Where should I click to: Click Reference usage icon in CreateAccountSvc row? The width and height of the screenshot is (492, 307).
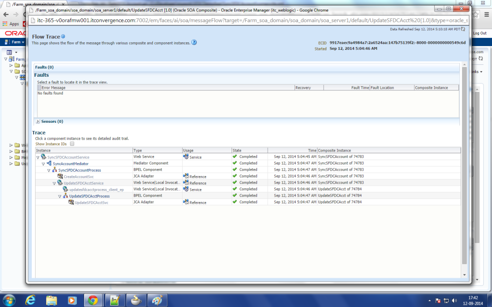[186, 177]
